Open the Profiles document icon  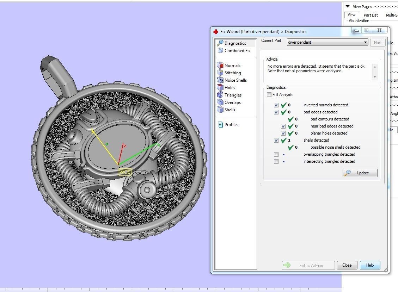tap(220, 124)
